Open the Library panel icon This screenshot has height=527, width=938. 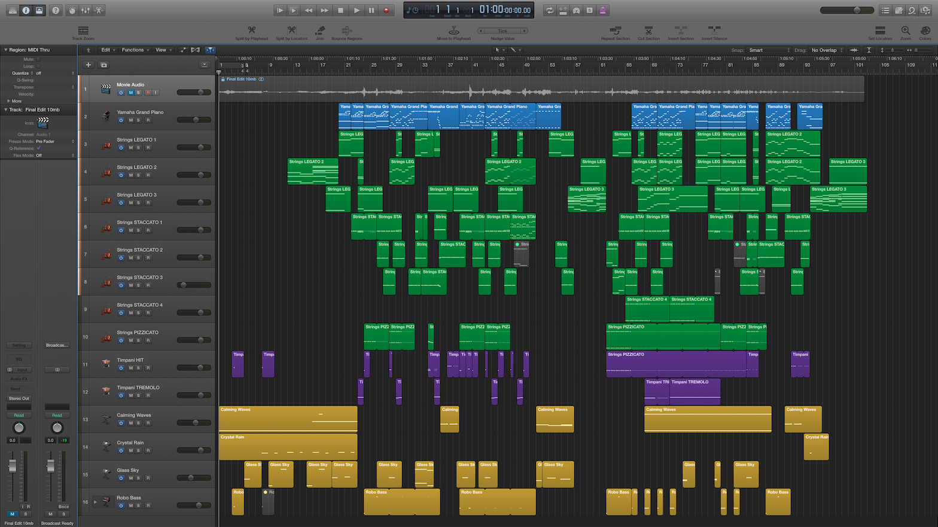point(13,10)
